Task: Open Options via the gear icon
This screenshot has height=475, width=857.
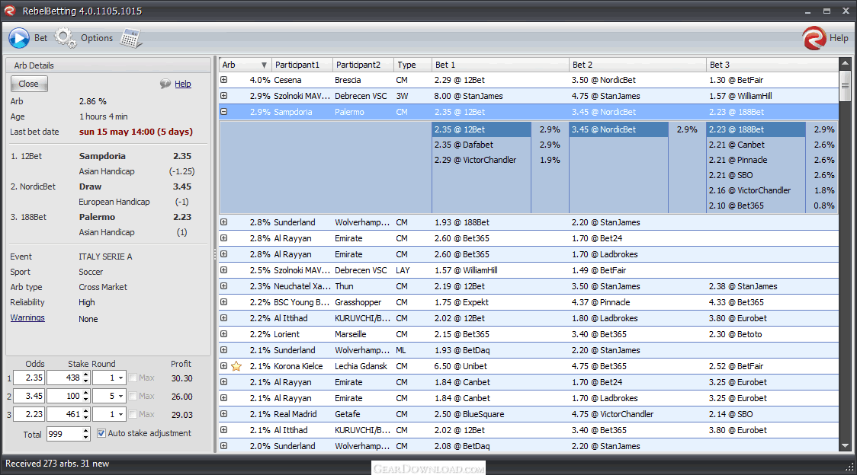Action: click(x=66, y=38)
